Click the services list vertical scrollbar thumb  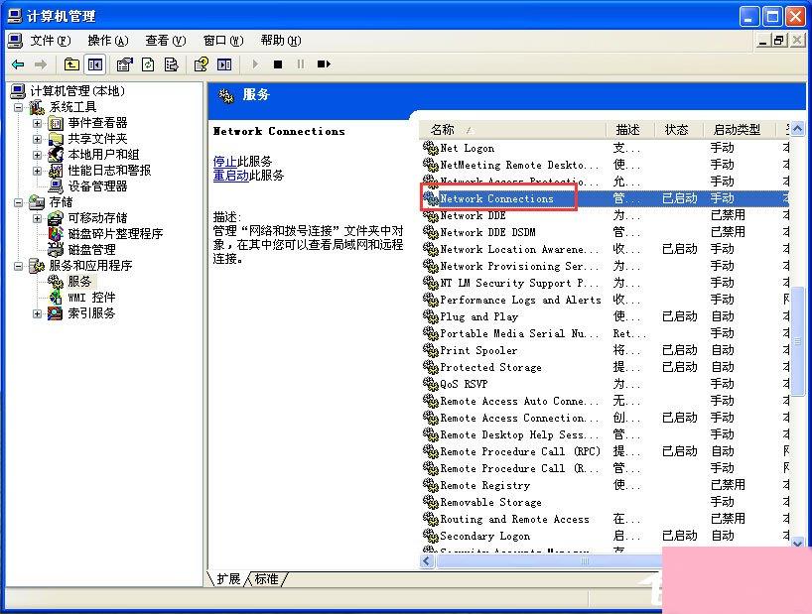[797, 341]
